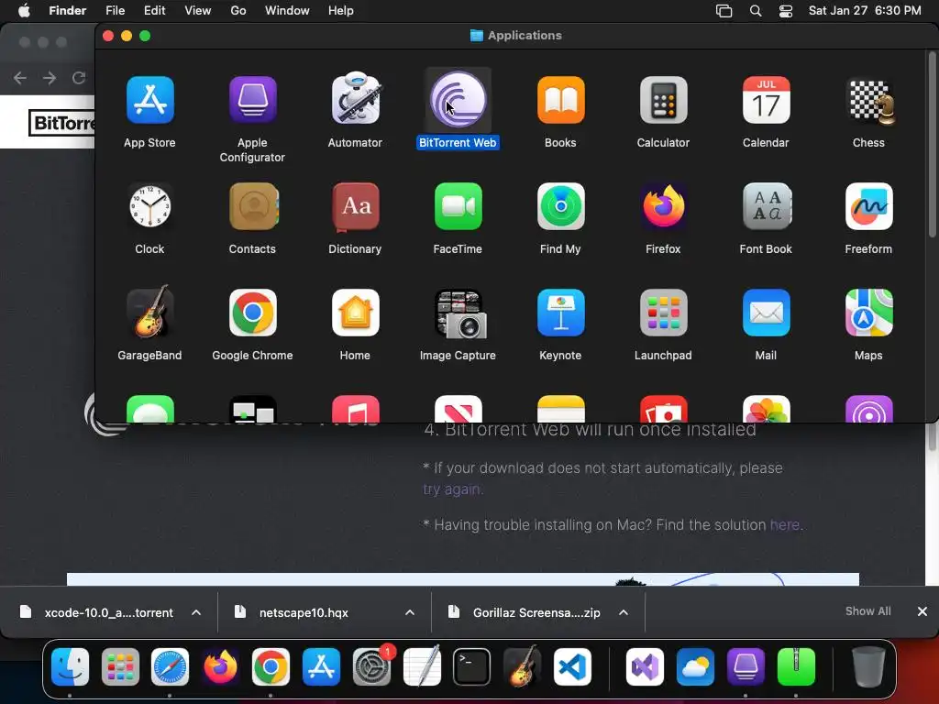Open Spotlight search in menu bar
The height and width of the screenshot is (704, 939).
click(756, 11)
